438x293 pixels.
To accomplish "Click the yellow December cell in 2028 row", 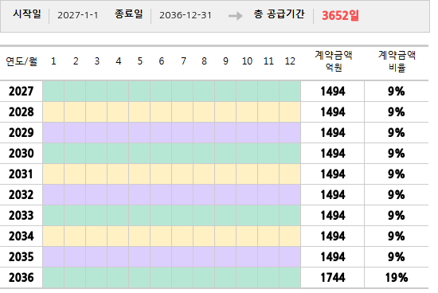I will 290,112.
